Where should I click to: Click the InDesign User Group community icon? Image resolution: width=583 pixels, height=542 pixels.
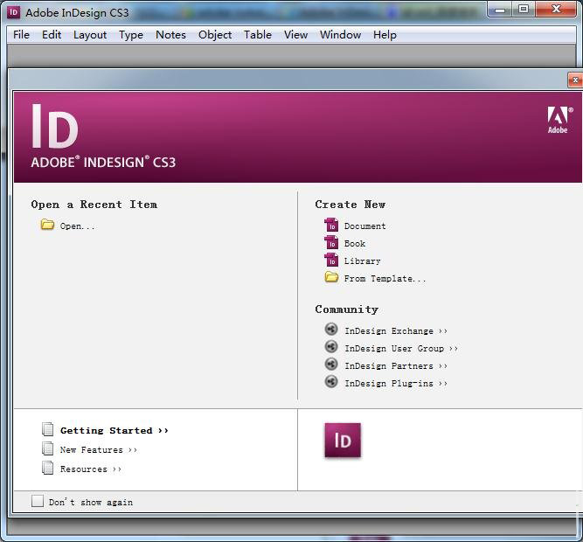[331, 347]
